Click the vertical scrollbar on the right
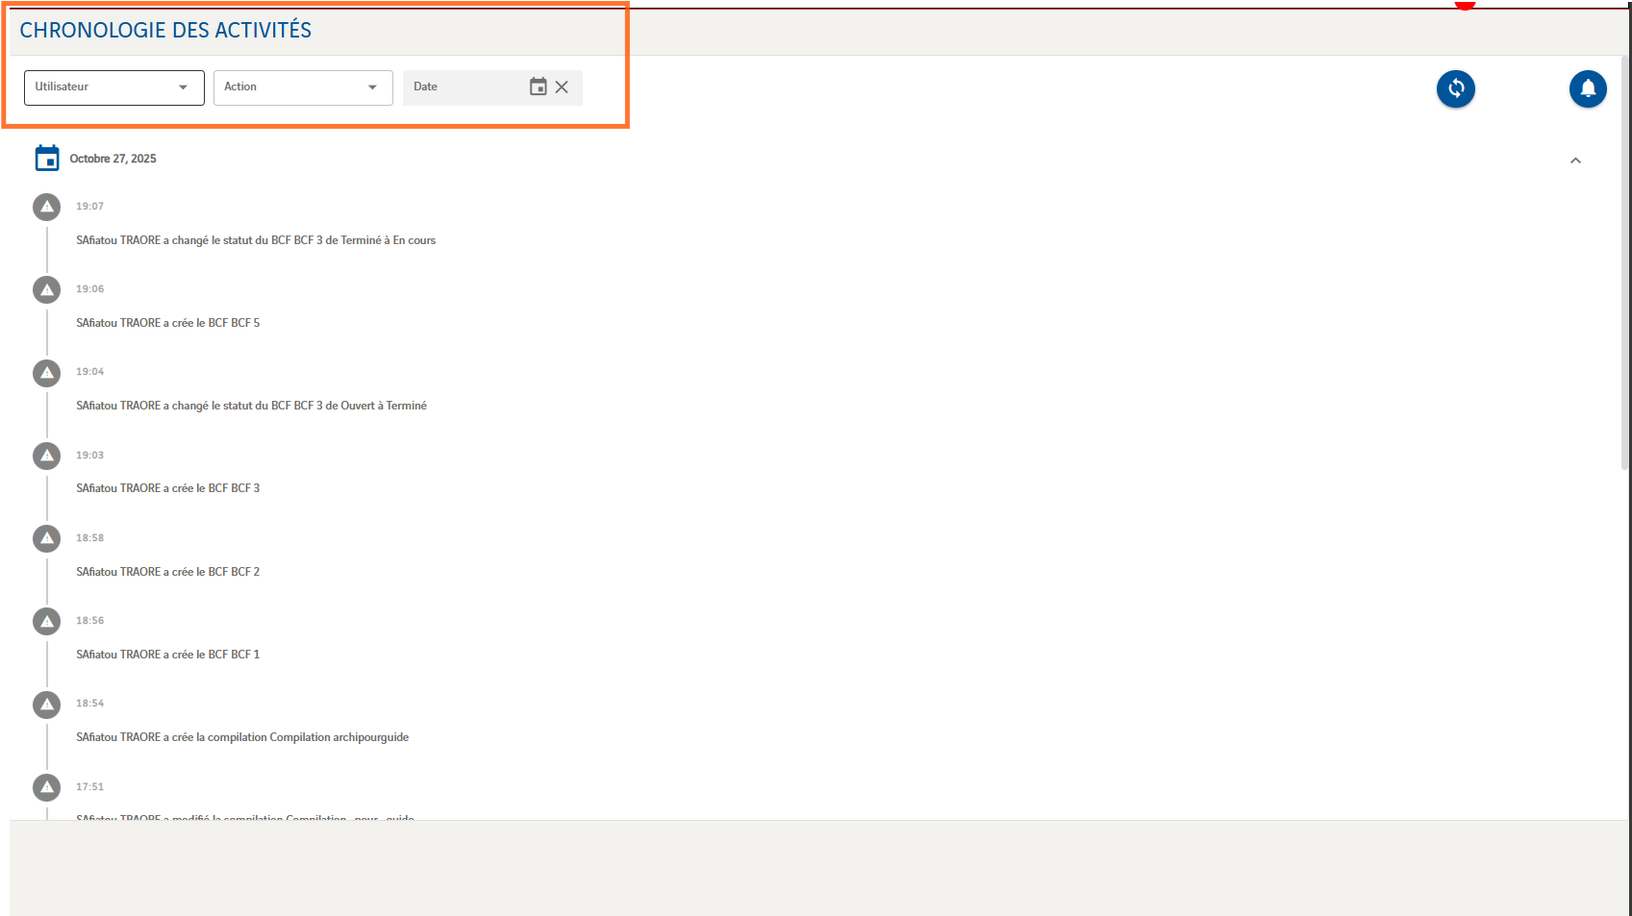1632x916 pixels. coord(1625,260)
